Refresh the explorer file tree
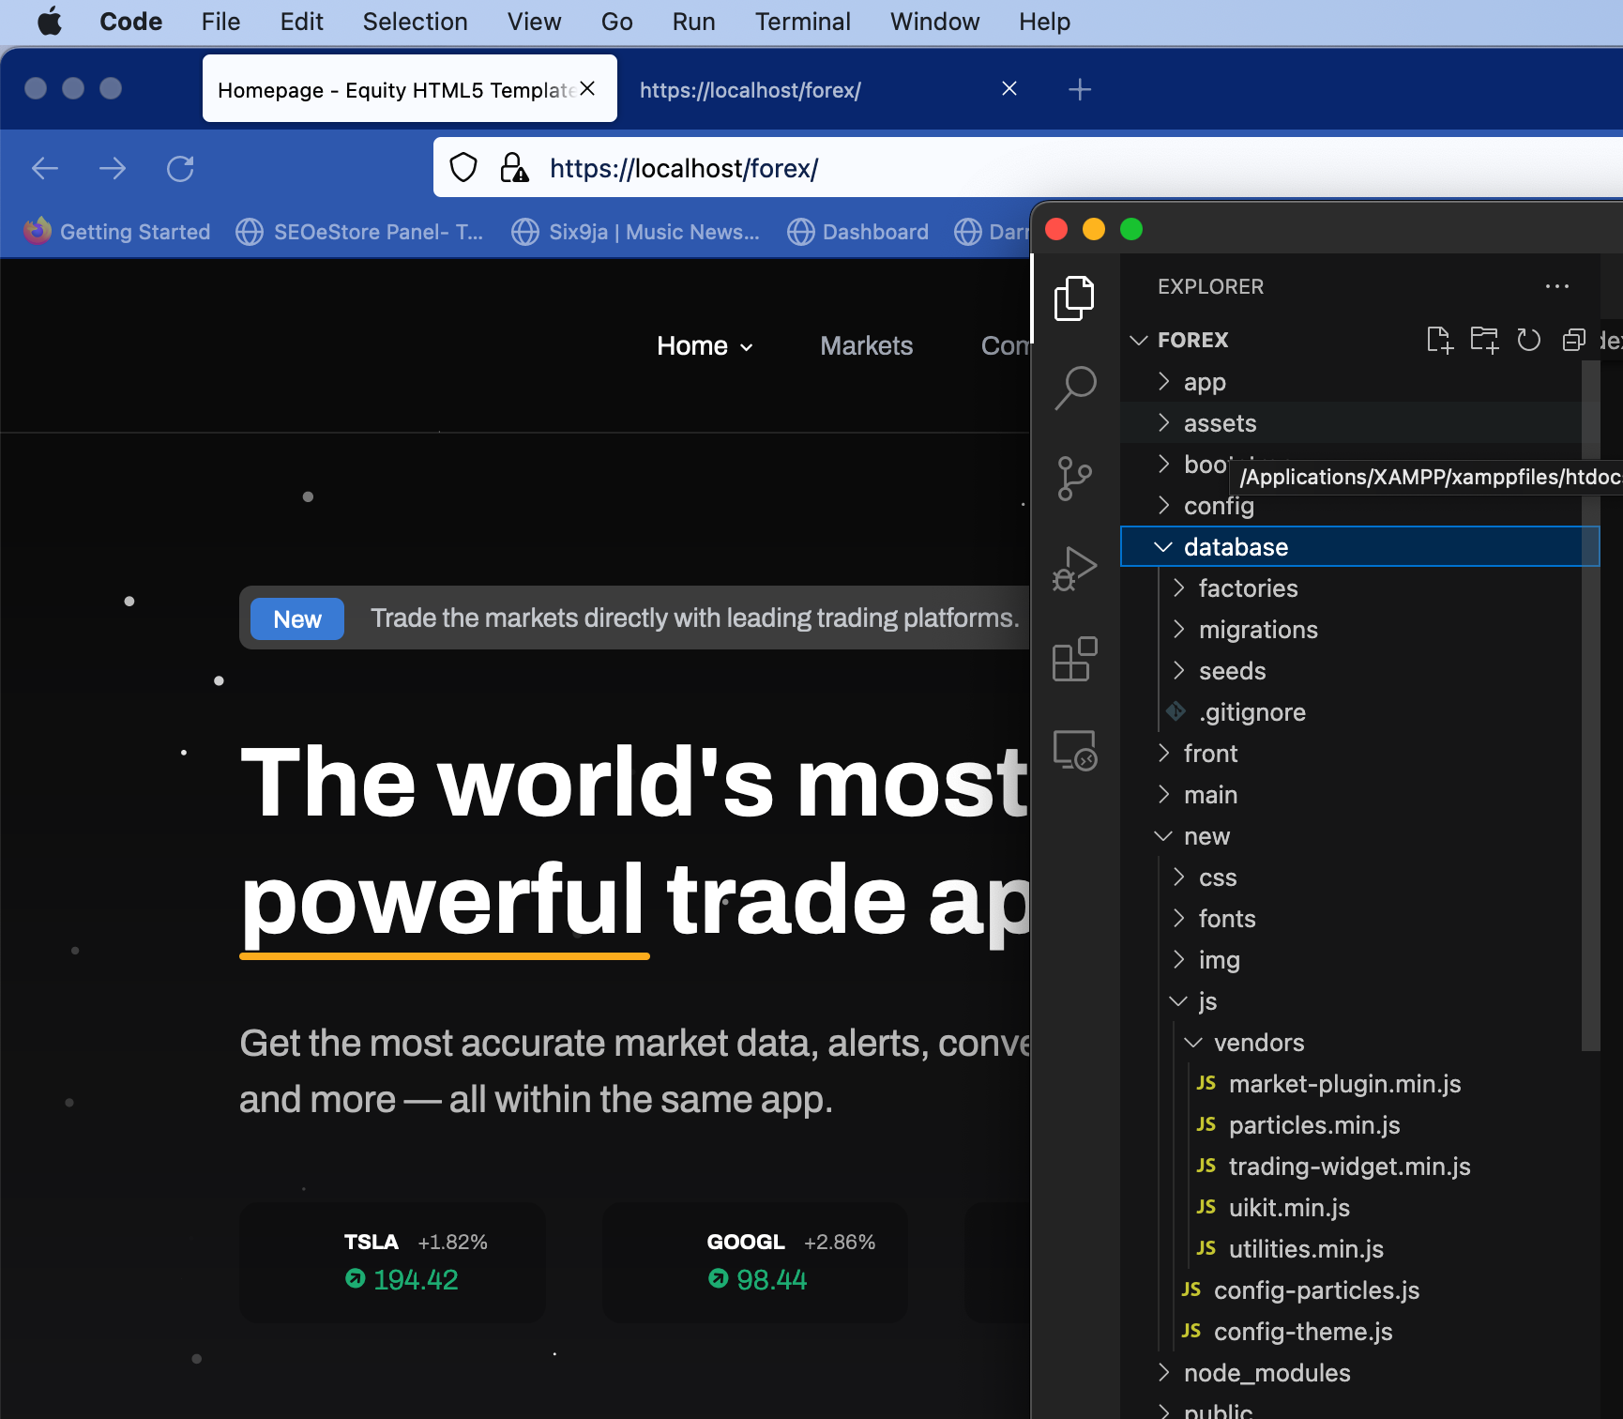The height and width of the screenshot is (1419, 1623). pyautogui.click(x=1529, y=340)
